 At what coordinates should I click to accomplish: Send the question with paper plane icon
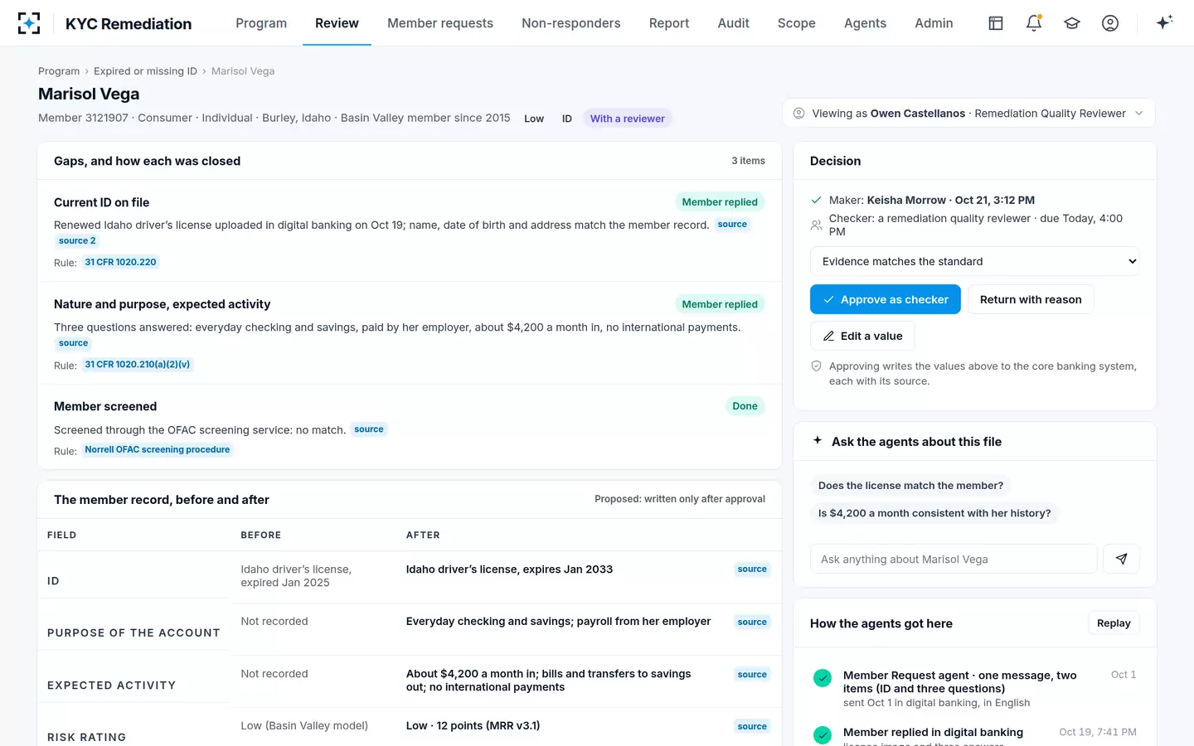(1121, 559)
